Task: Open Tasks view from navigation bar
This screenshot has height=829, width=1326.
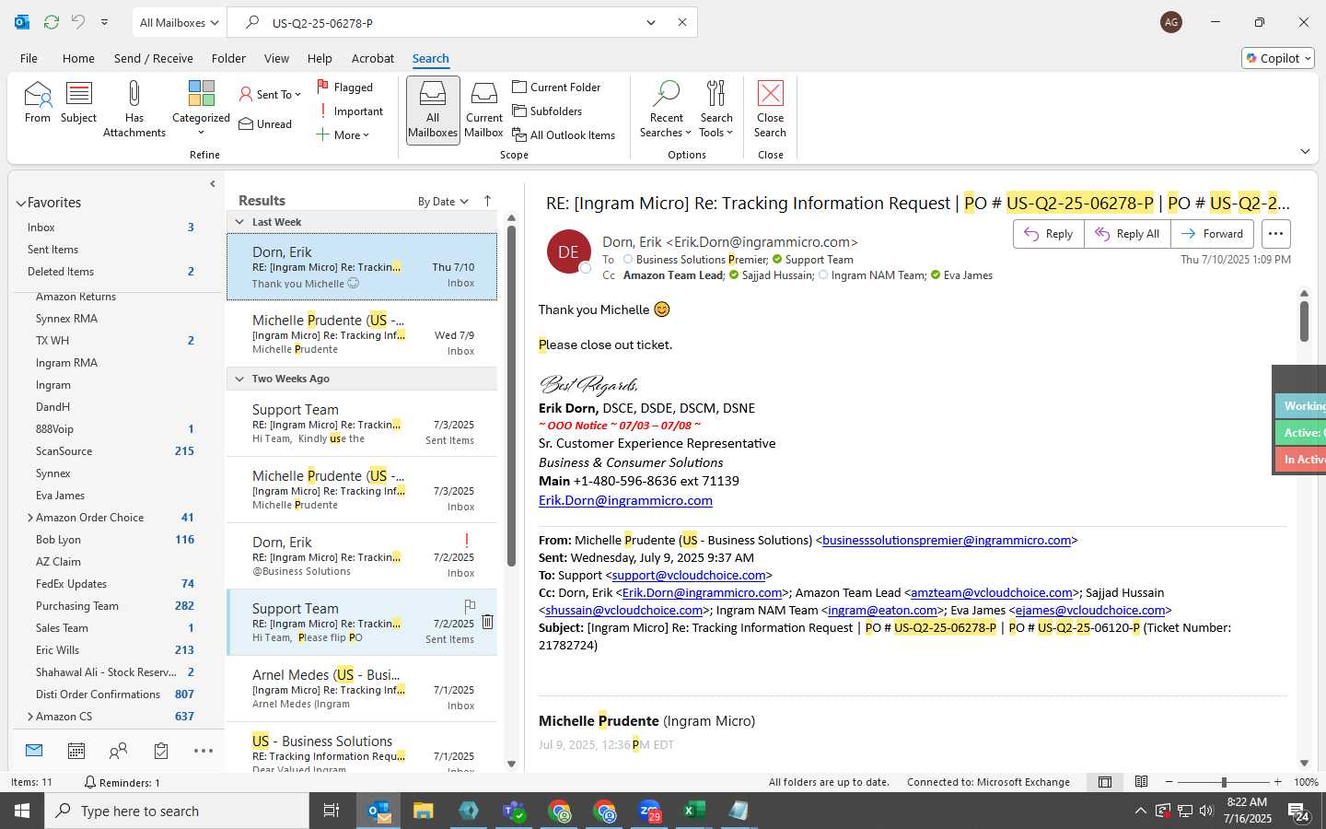Action: (x=161, y=751)
